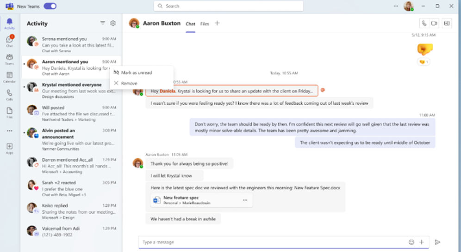This screenshot has width=461, height=252.
Task: Select Mark as unread in context menu
Action: [x=142, y=72]
